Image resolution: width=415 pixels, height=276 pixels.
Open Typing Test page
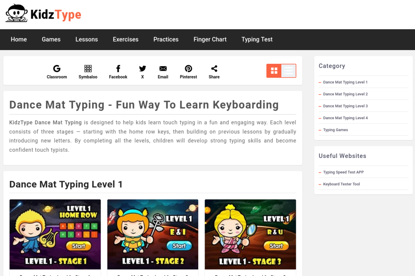(257, 40)
